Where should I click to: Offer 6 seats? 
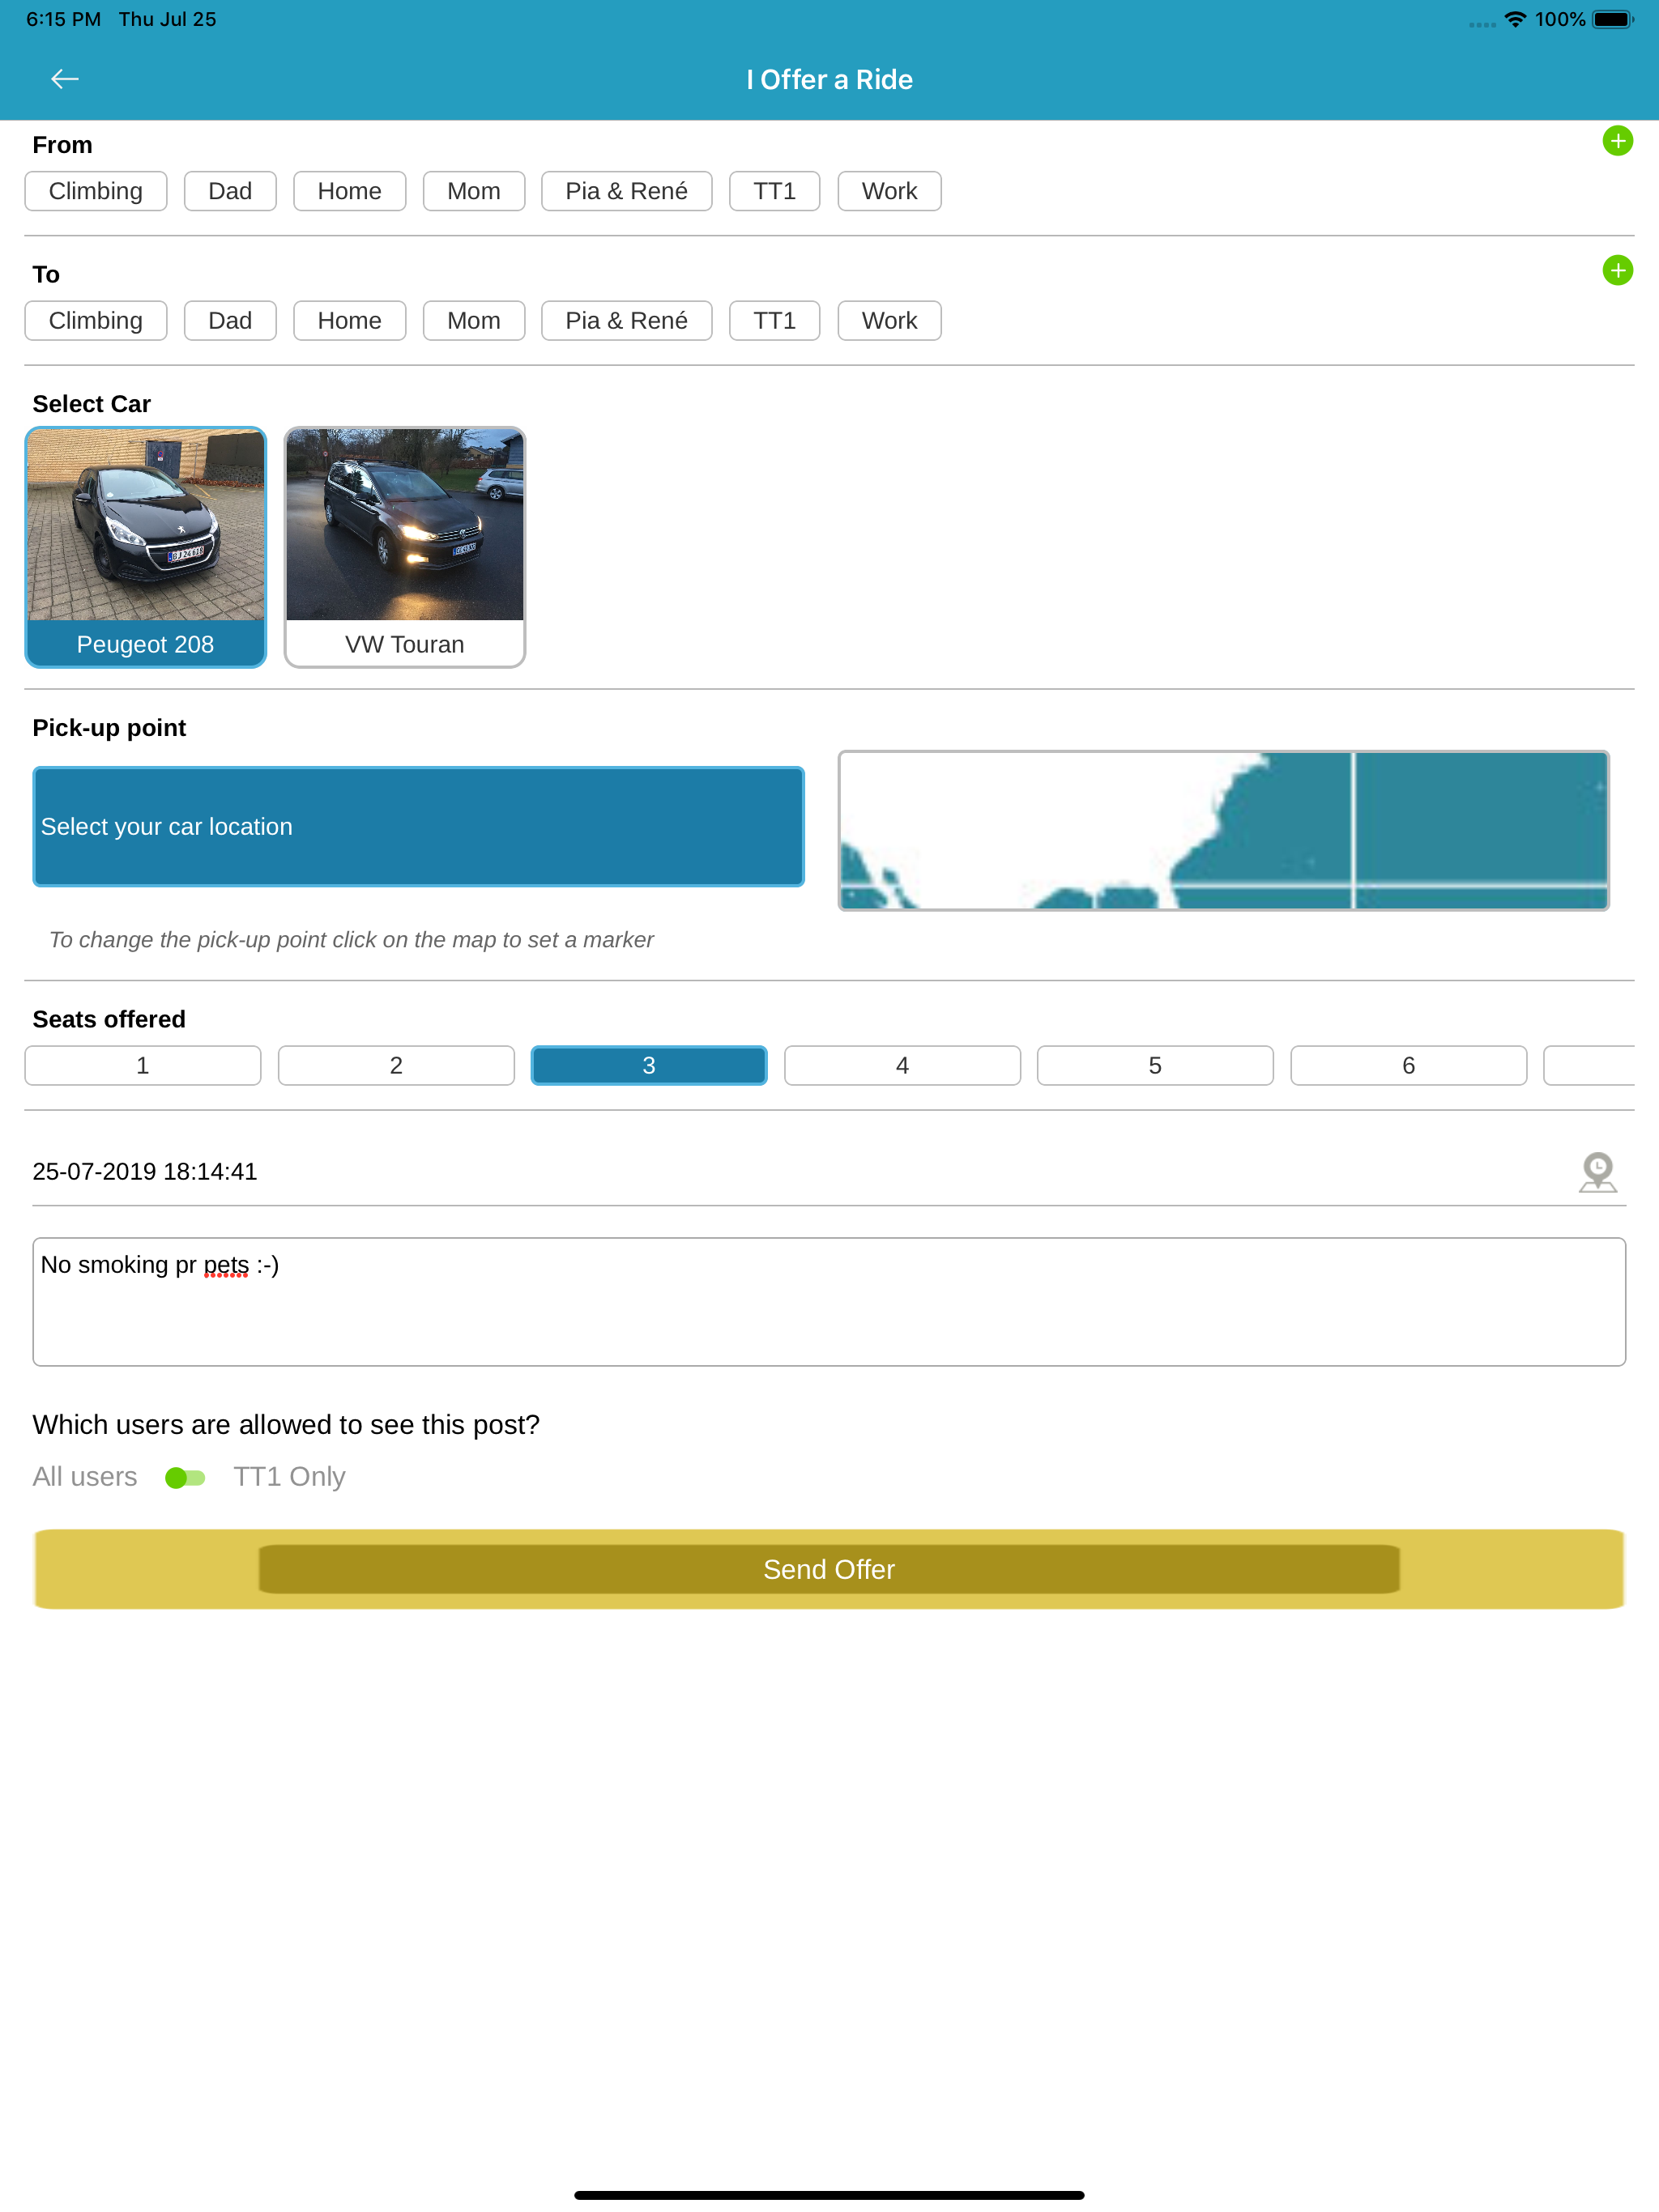[1408, 1065]
